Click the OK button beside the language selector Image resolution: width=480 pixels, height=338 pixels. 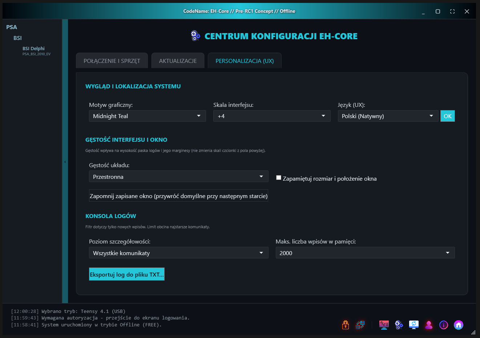click(x=448, y=116)
